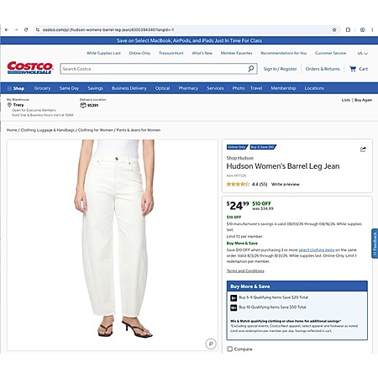Image resolution: width=378 pixels, height=378 pixels.
Task: Click the 10+ Buy More & Save icon
Action: [x=234, y=307]
